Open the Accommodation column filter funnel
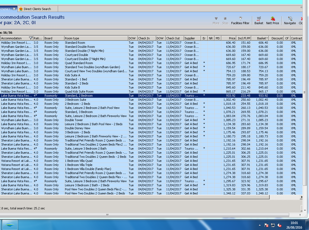This screenshot has height=230, width=309. coord(31,38)
